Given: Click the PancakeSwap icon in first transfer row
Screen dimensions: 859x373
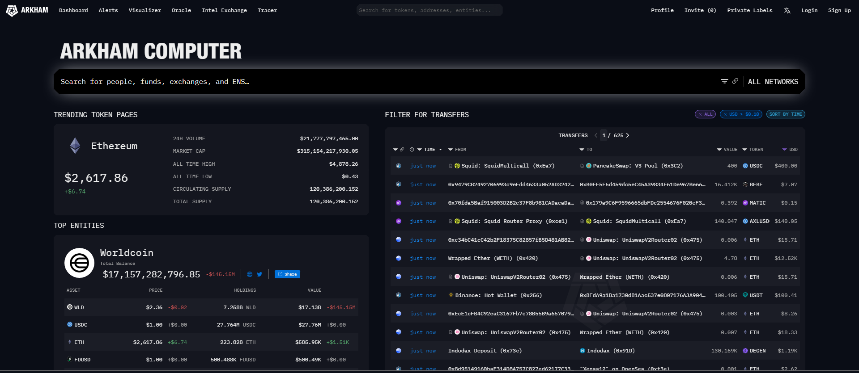Looking at the screenshot, I should point(589,166).
